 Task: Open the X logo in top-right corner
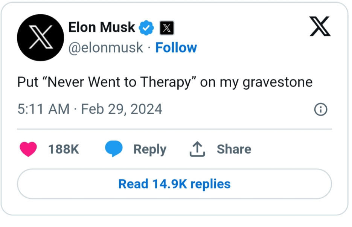[320, 26]
